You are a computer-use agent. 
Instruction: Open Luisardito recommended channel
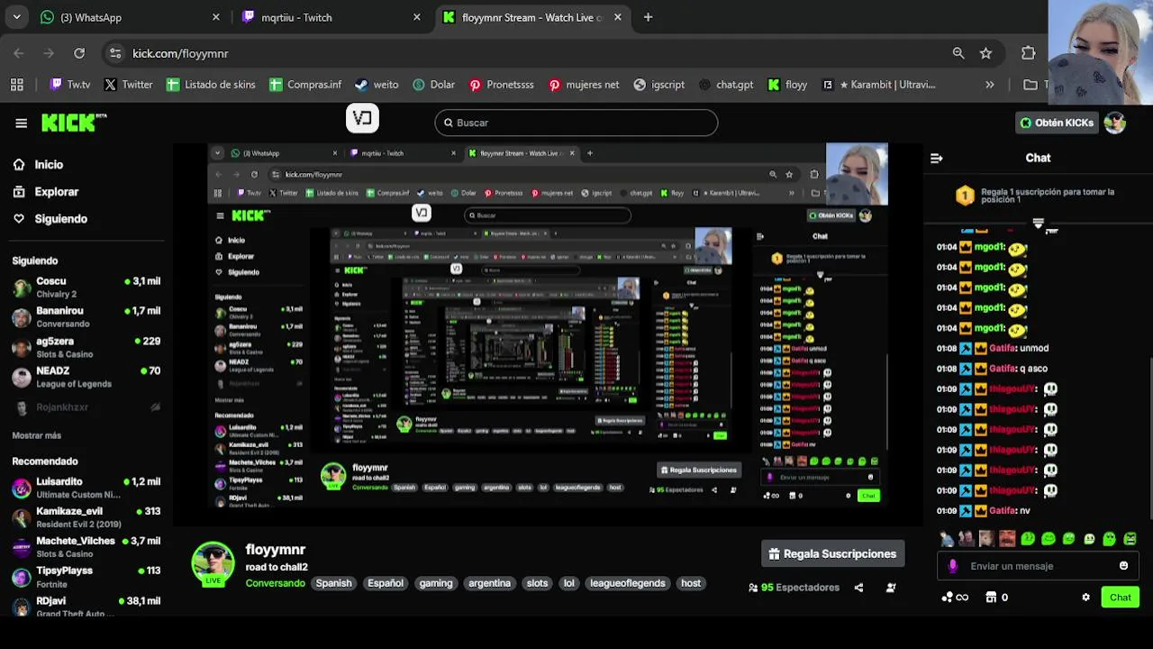pos(86,488)
